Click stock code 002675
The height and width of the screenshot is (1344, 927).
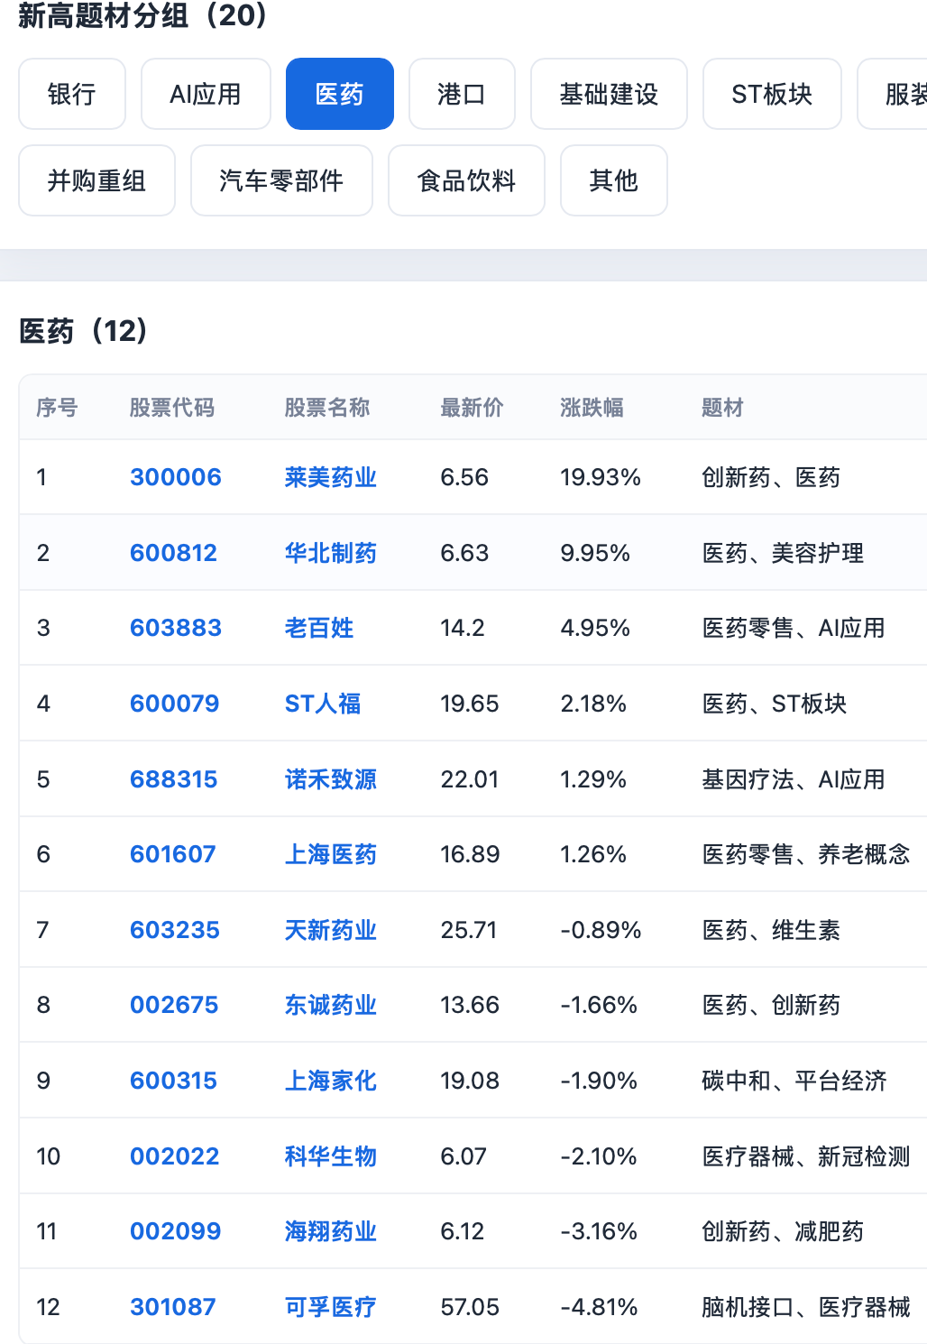[174, 1005]
